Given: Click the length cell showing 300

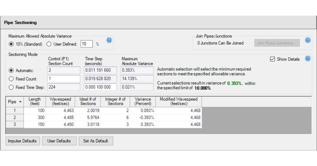Looking at the screenshot, I should point(35,117).
